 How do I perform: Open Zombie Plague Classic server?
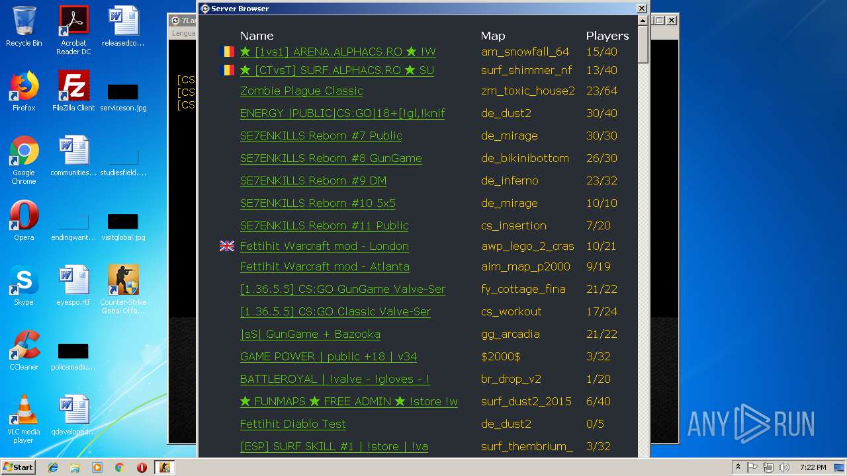[302, 91]
